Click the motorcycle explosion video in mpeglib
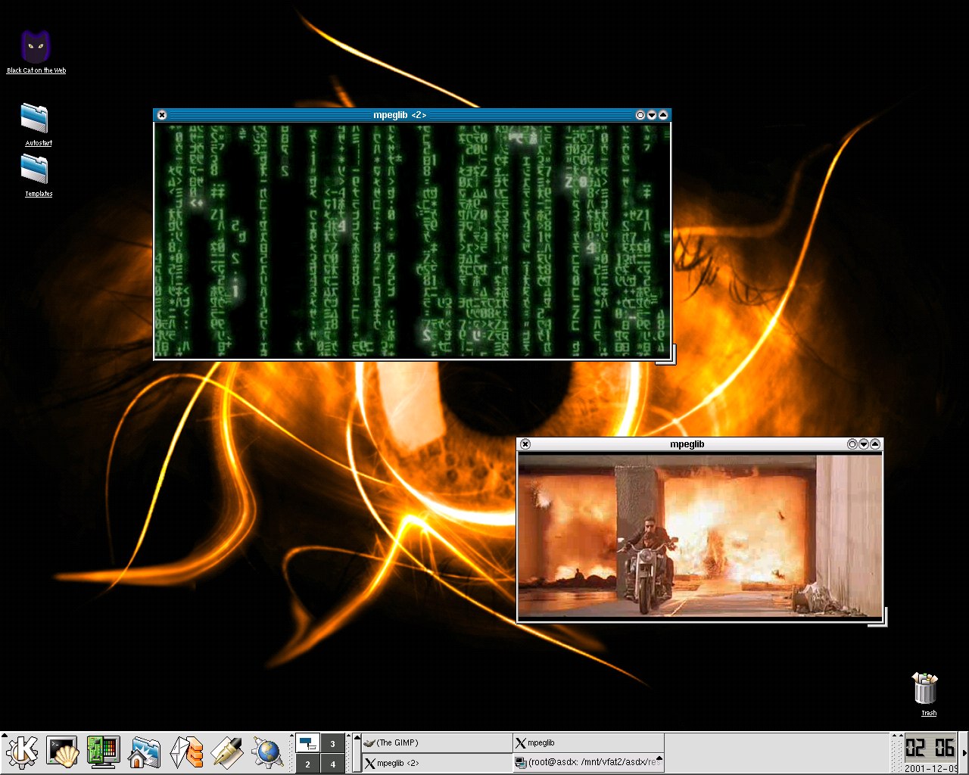This screenshot has width=969, height=775. coord(700,536)
